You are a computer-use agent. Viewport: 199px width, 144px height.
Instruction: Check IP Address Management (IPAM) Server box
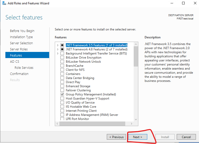point(62,115)
